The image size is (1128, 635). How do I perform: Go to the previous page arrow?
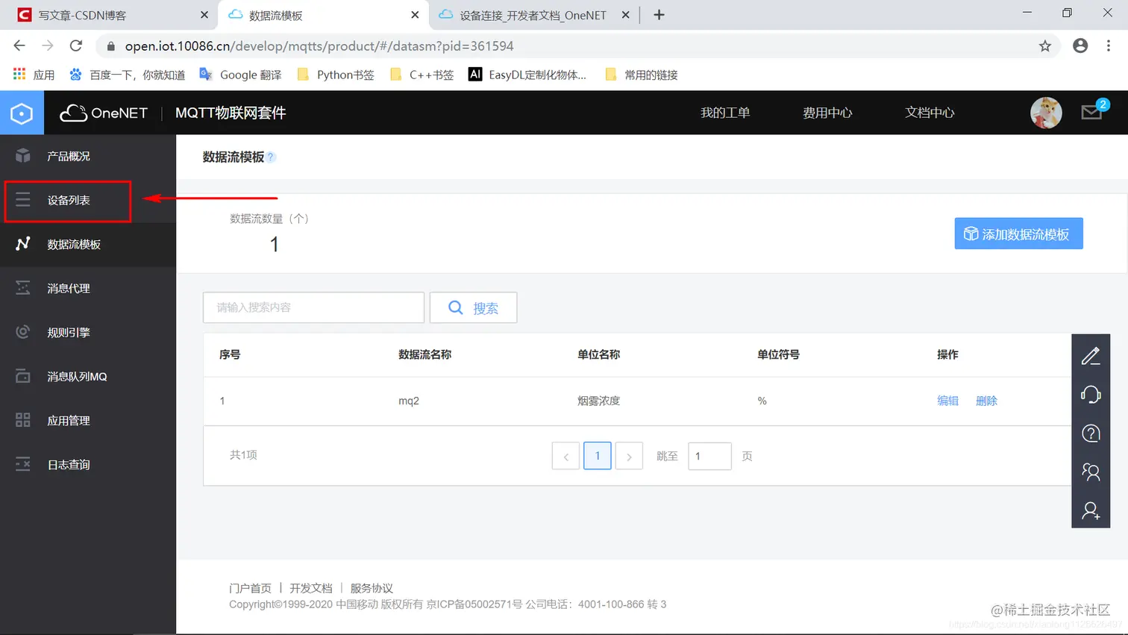565,456
